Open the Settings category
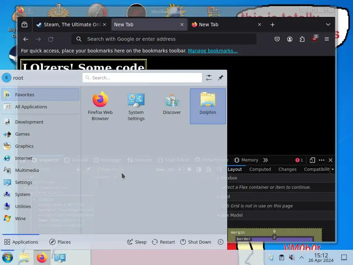The width and height of the screenshot is (353, 265). tap(40, 182)
